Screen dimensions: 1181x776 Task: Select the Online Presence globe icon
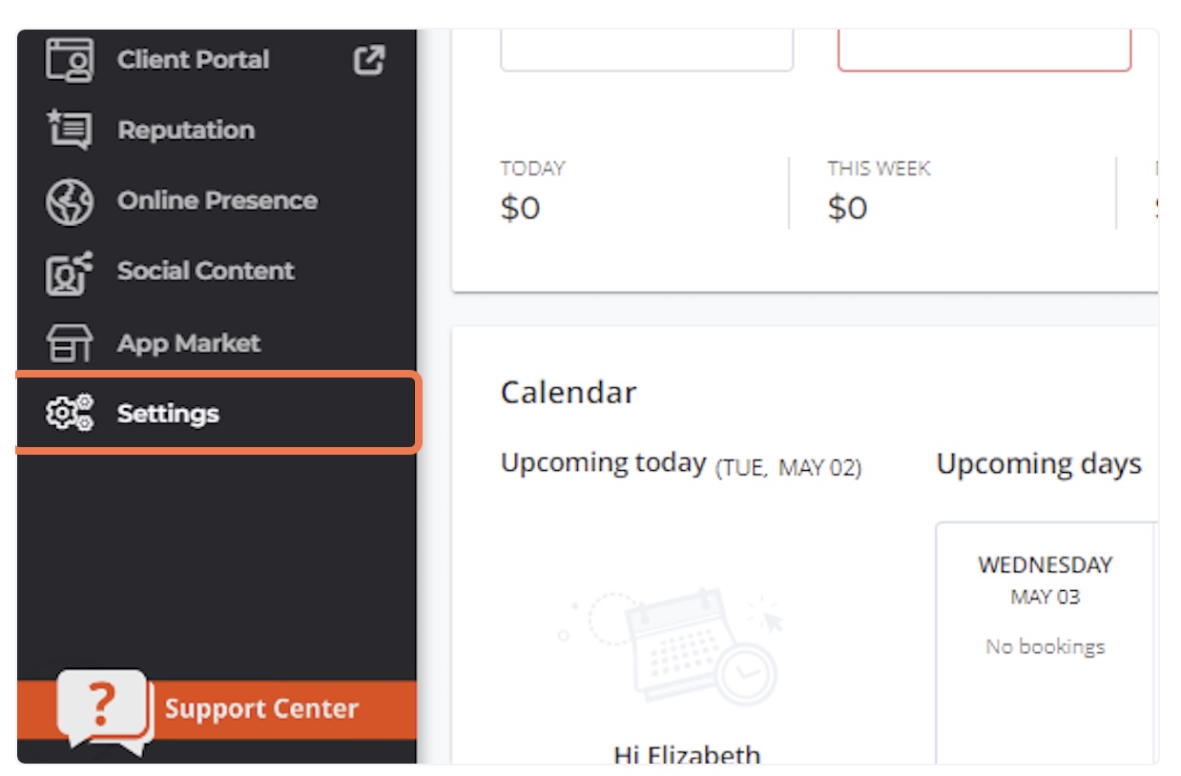tap(69, 200)
